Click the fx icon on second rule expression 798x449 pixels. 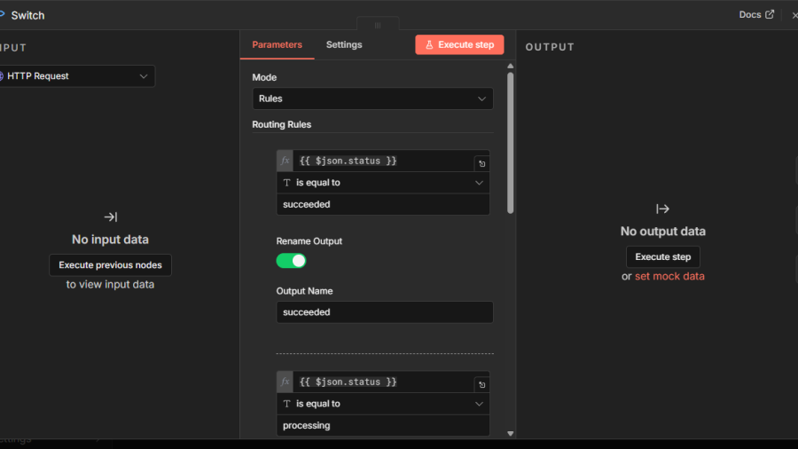coord(286,382)
